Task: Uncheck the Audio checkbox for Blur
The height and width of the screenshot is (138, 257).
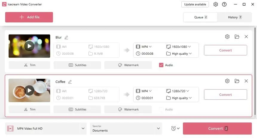Action: [x=161, y=65]
